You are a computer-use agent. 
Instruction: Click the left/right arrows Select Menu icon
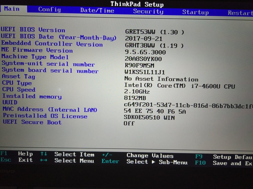point(44,160)
